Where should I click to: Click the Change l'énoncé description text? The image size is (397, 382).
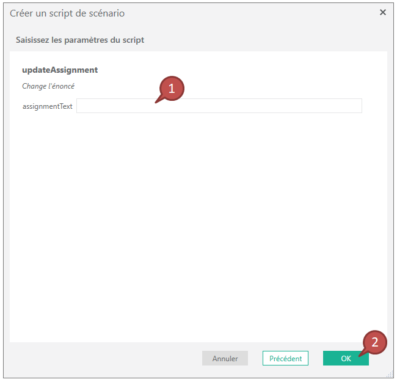(x=48, y=86)
